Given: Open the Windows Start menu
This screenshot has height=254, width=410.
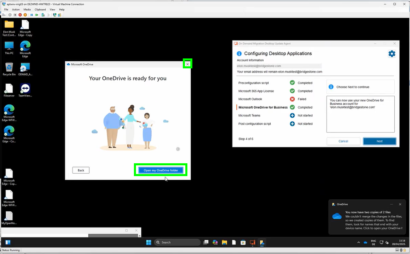Looking at the screenshot, I should pyautogui.click(x=148, y=242).
